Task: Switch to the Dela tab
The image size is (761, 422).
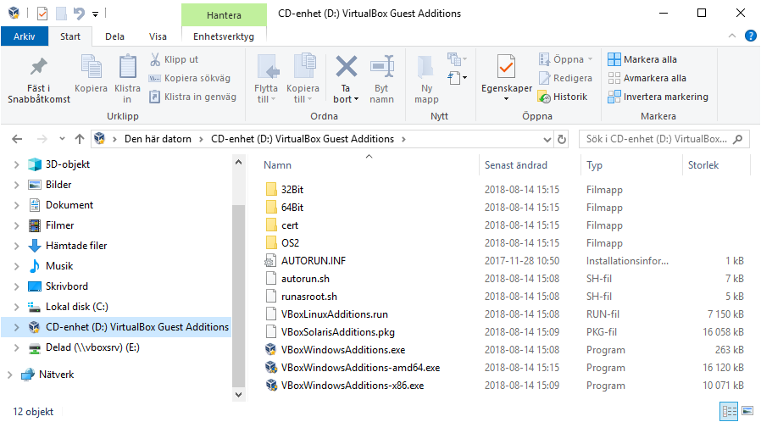Action: pos(114,36)
